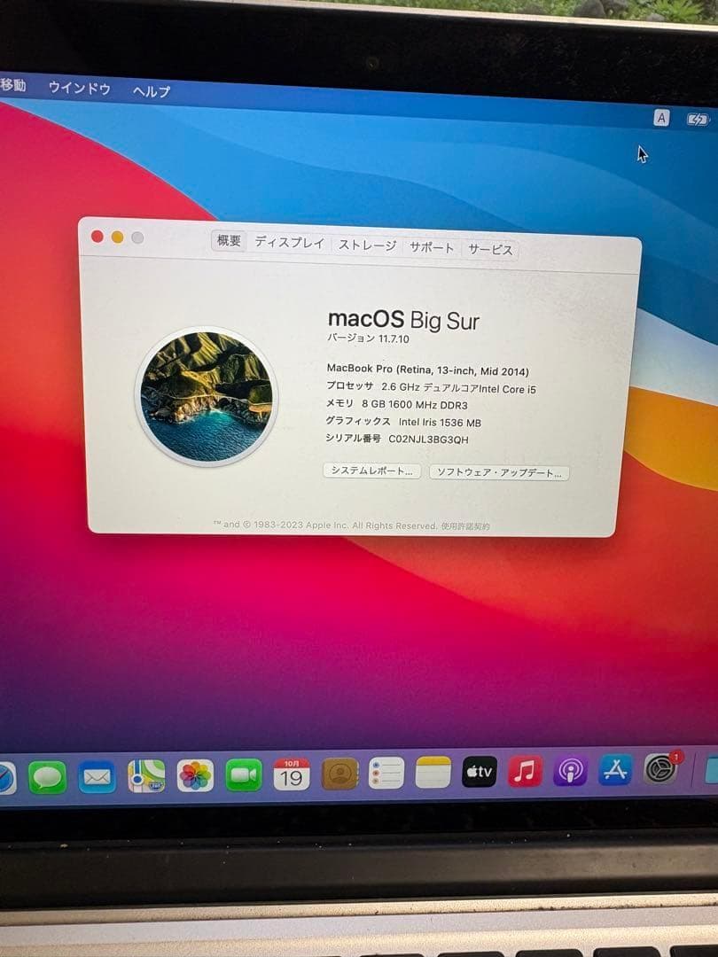Screen dimensions: 718x957
Task: Open the 使用許諾契約 link
Action: pos(465,526)
